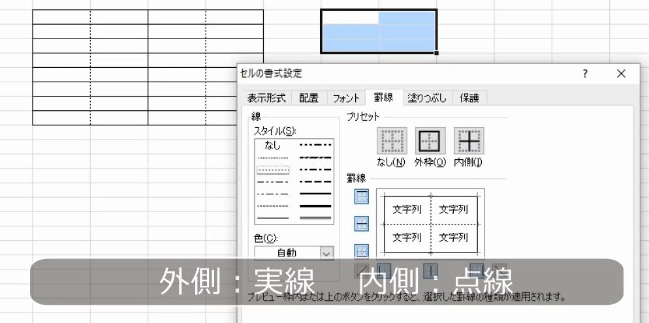Select the thin dash-dot-dot line style
Viewport: 649px width, 323px height.
[273, 182]
